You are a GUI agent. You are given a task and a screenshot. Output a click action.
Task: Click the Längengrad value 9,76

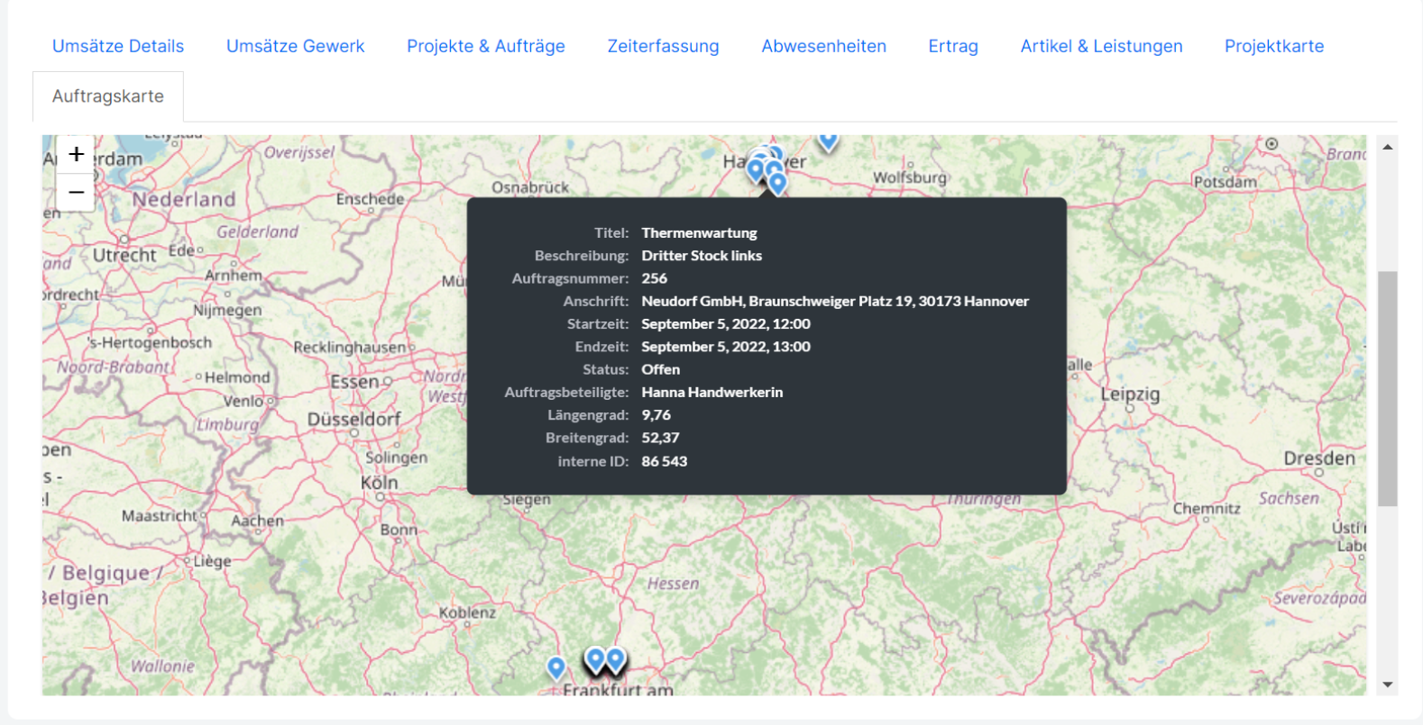[656, 415]
